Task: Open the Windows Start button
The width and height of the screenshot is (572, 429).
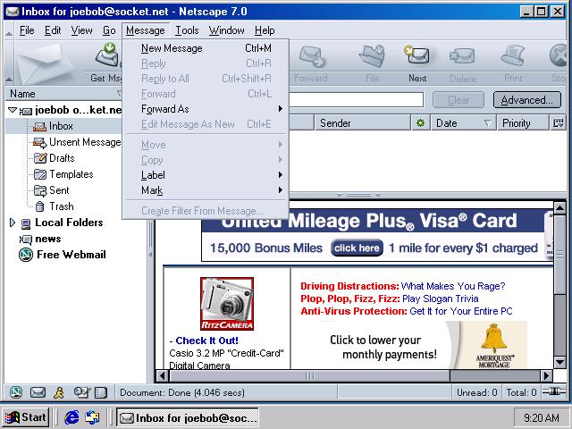Action: coord(26,417)
